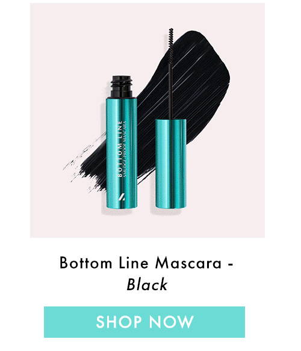This screenshot has width=301, height=351.
Task: Click the mascara wand cap
Action: 171,164
